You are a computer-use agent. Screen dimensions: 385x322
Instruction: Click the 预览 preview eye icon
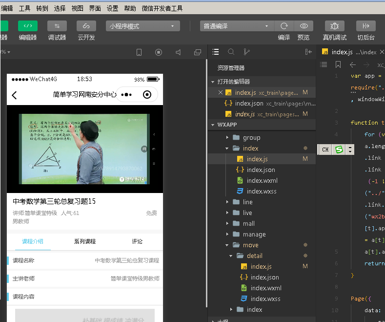click(x=304, y=26)
